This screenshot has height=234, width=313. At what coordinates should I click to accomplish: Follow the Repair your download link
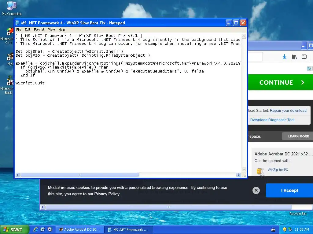[x=288, y=110]
